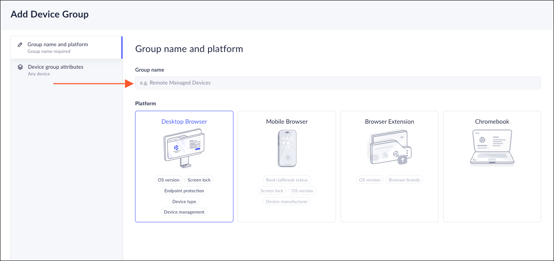Select the Chromebook platform title
This screenshot has width=554, height=261.
pos(492,122)
